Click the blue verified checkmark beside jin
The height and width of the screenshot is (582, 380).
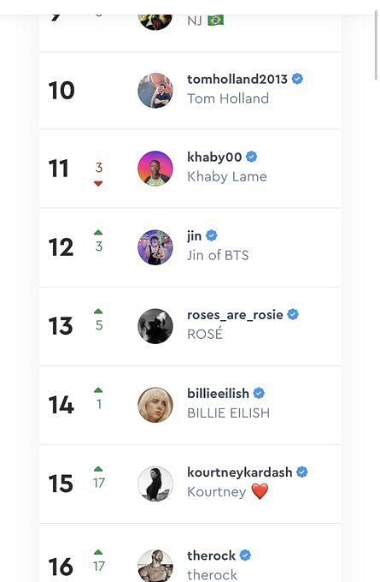click(x=212, y=235)
